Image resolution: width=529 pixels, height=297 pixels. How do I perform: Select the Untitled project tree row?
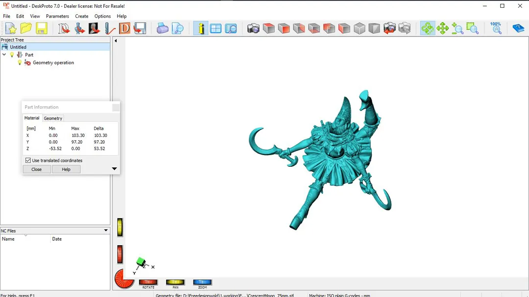(x=55, y=47)
